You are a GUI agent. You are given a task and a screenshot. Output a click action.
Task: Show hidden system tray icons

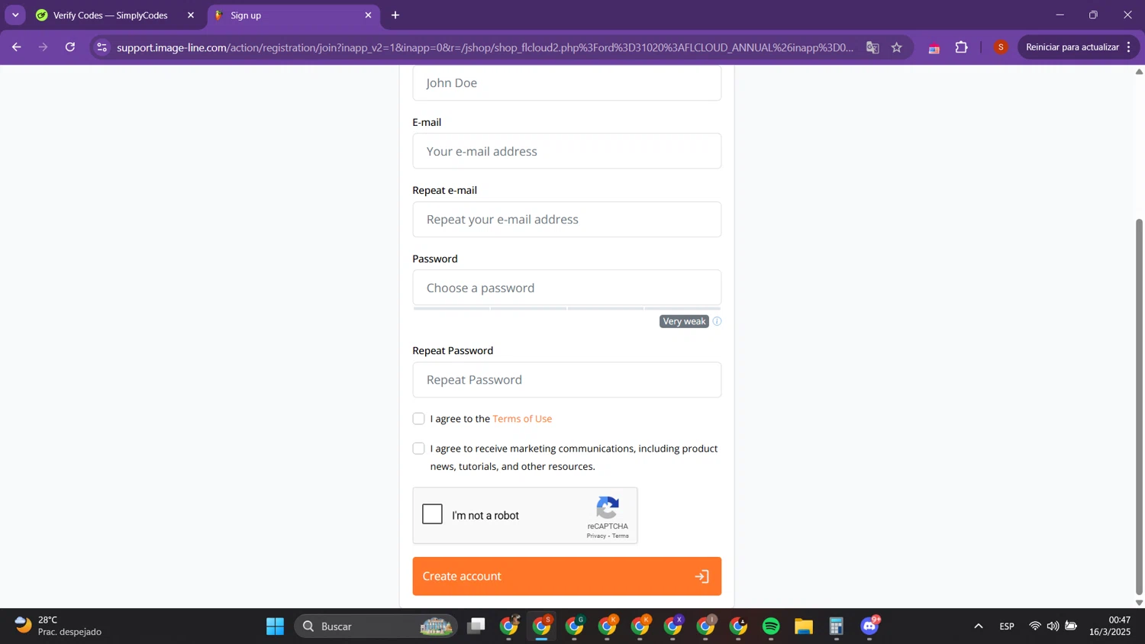[978, 626]
